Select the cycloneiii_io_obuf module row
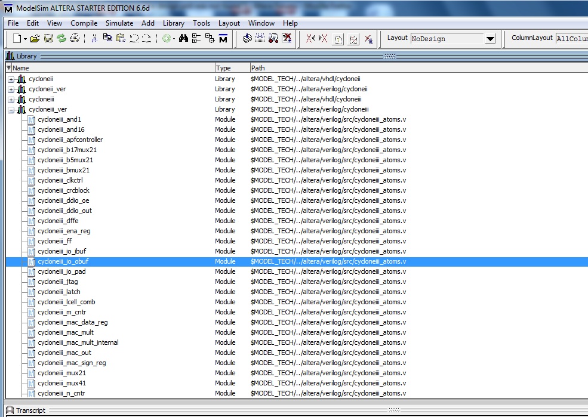The width and height of the screenshot is (588, 417). click(x=297, y=261)
